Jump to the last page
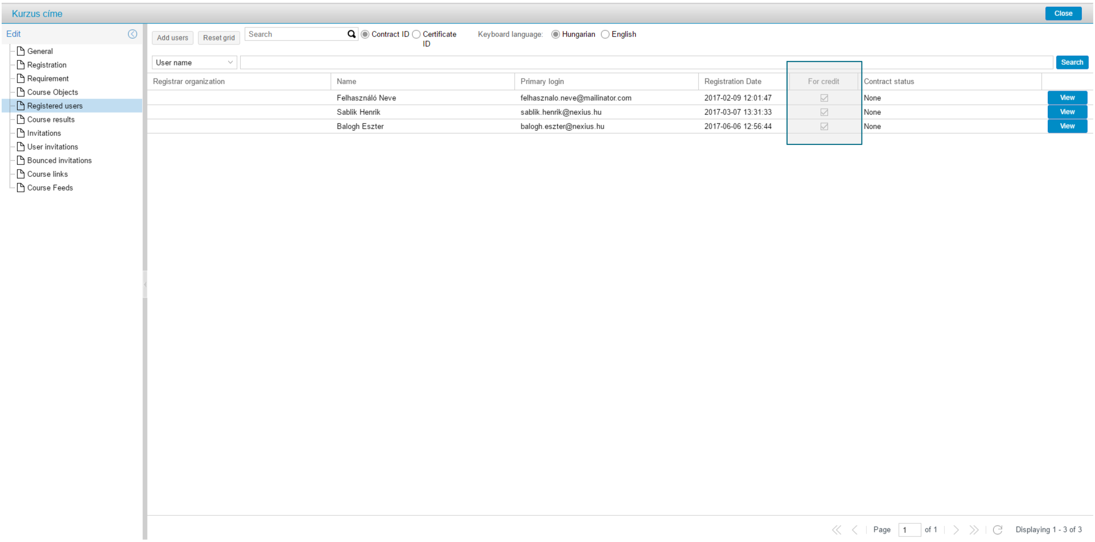The image size is (1095, 542). [974, 530]
